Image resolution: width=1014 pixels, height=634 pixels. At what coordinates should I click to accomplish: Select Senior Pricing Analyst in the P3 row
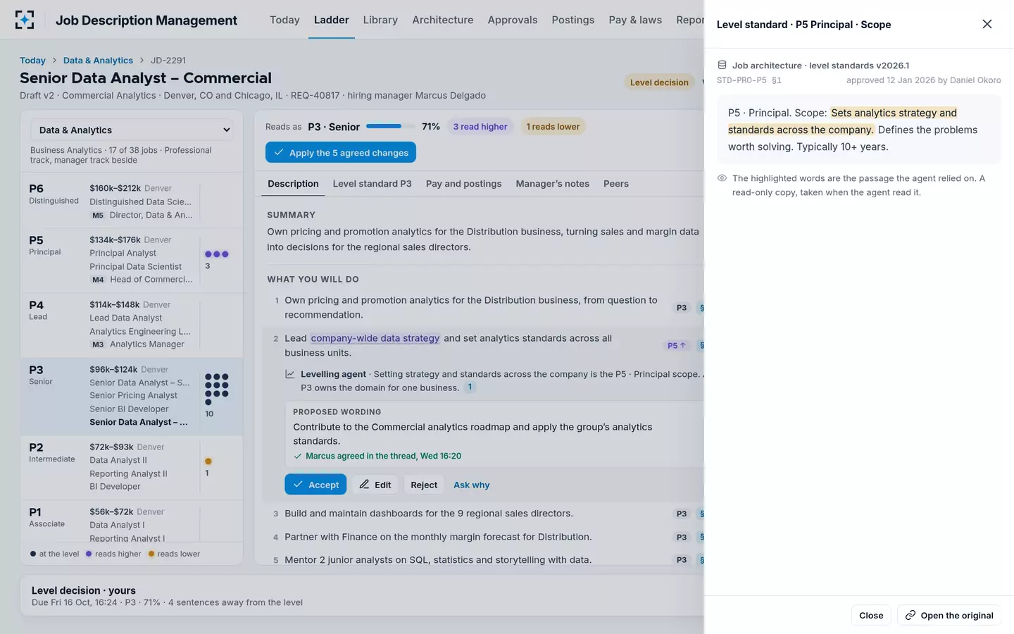click(133, 396)
